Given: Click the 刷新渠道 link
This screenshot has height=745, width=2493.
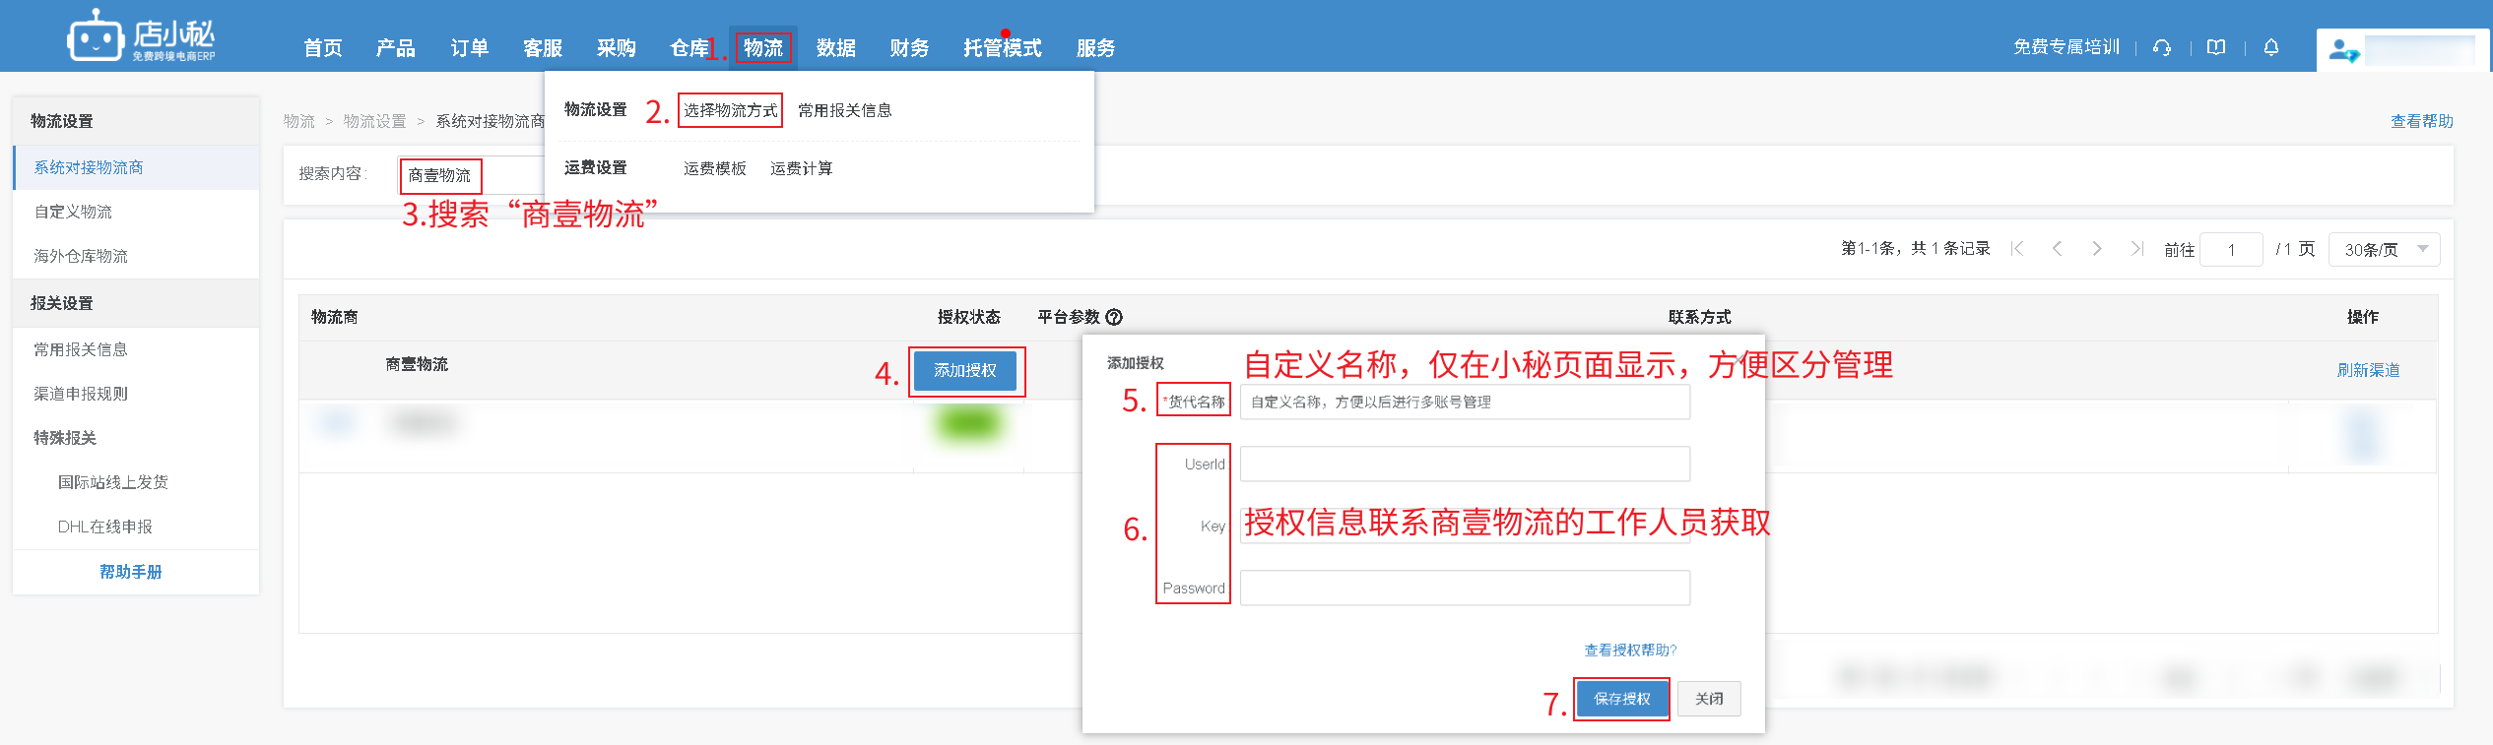Looking at the screenshot, I should [x=2369, y=370].
